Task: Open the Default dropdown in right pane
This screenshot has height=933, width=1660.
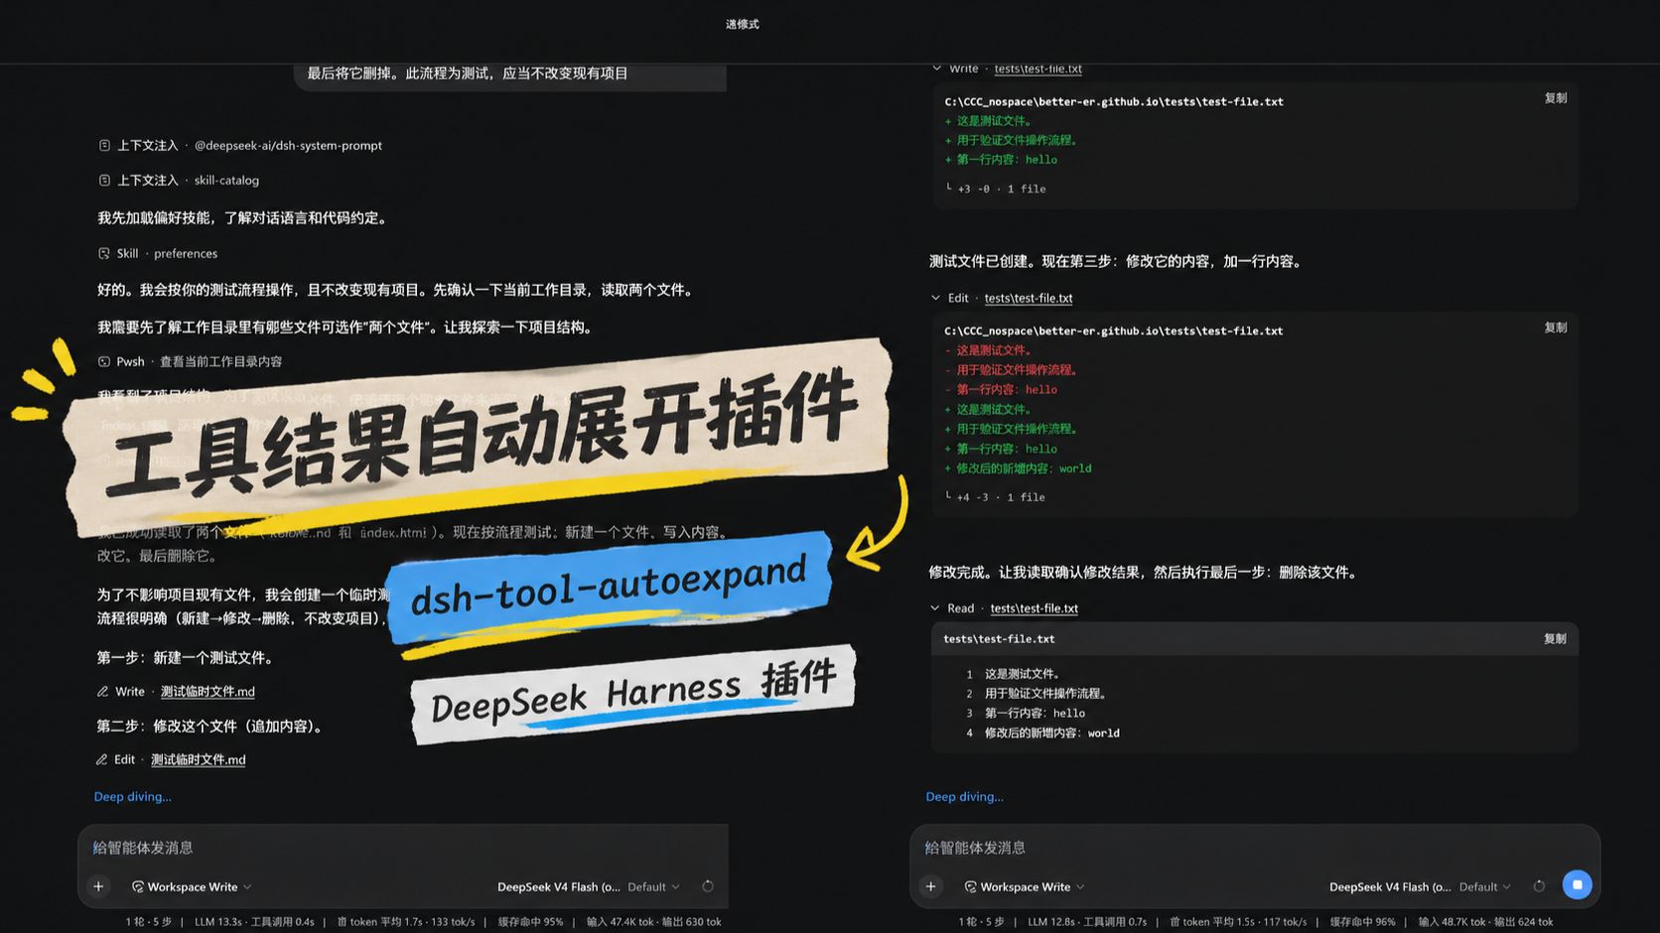Action: [1485, 886]
